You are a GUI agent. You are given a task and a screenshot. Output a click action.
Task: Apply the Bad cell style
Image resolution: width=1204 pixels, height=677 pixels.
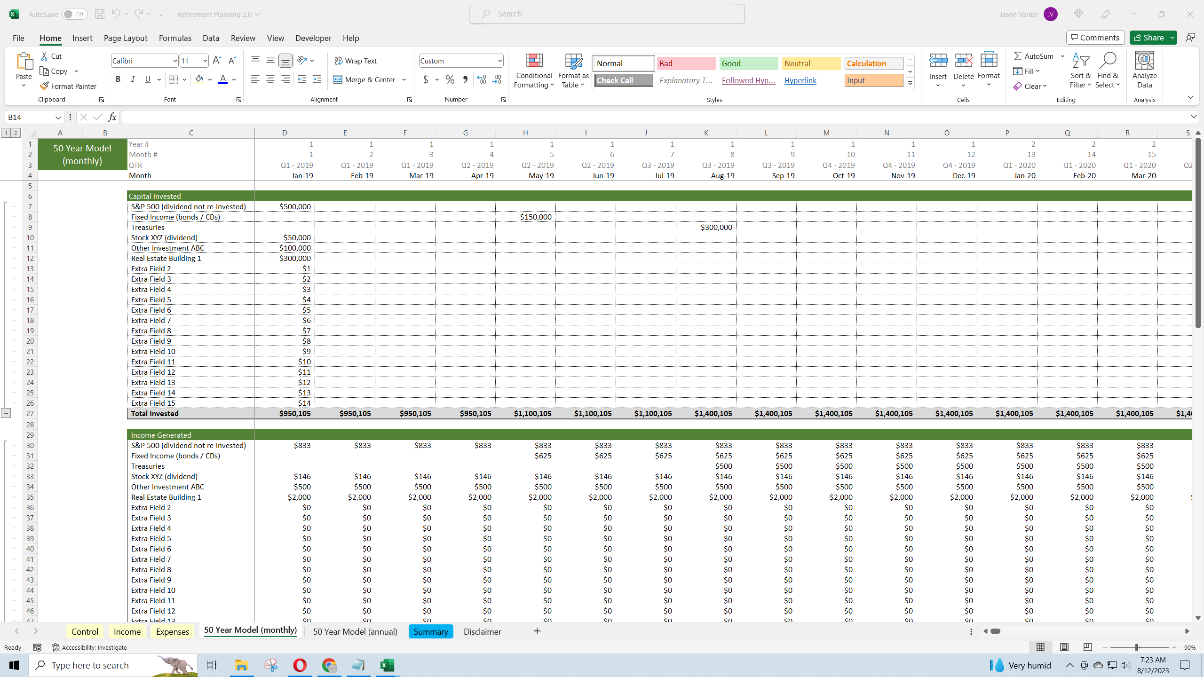(x=686, y=63)
